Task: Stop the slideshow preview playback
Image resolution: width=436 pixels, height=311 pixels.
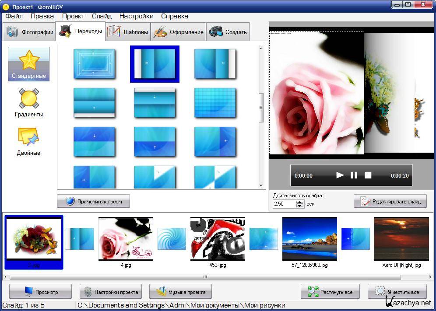Action: 368,175
